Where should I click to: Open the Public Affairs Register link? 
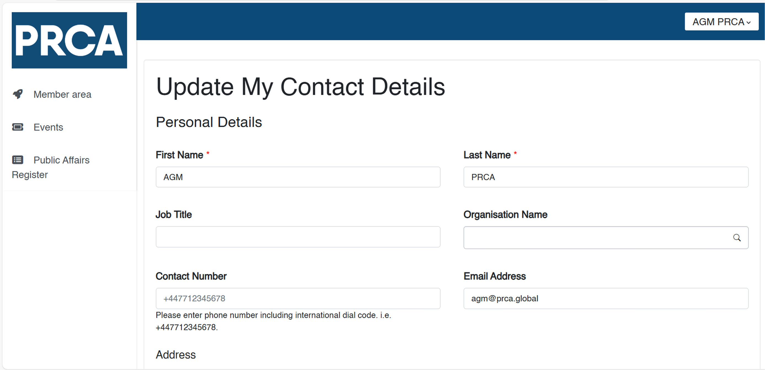(61, 160)
